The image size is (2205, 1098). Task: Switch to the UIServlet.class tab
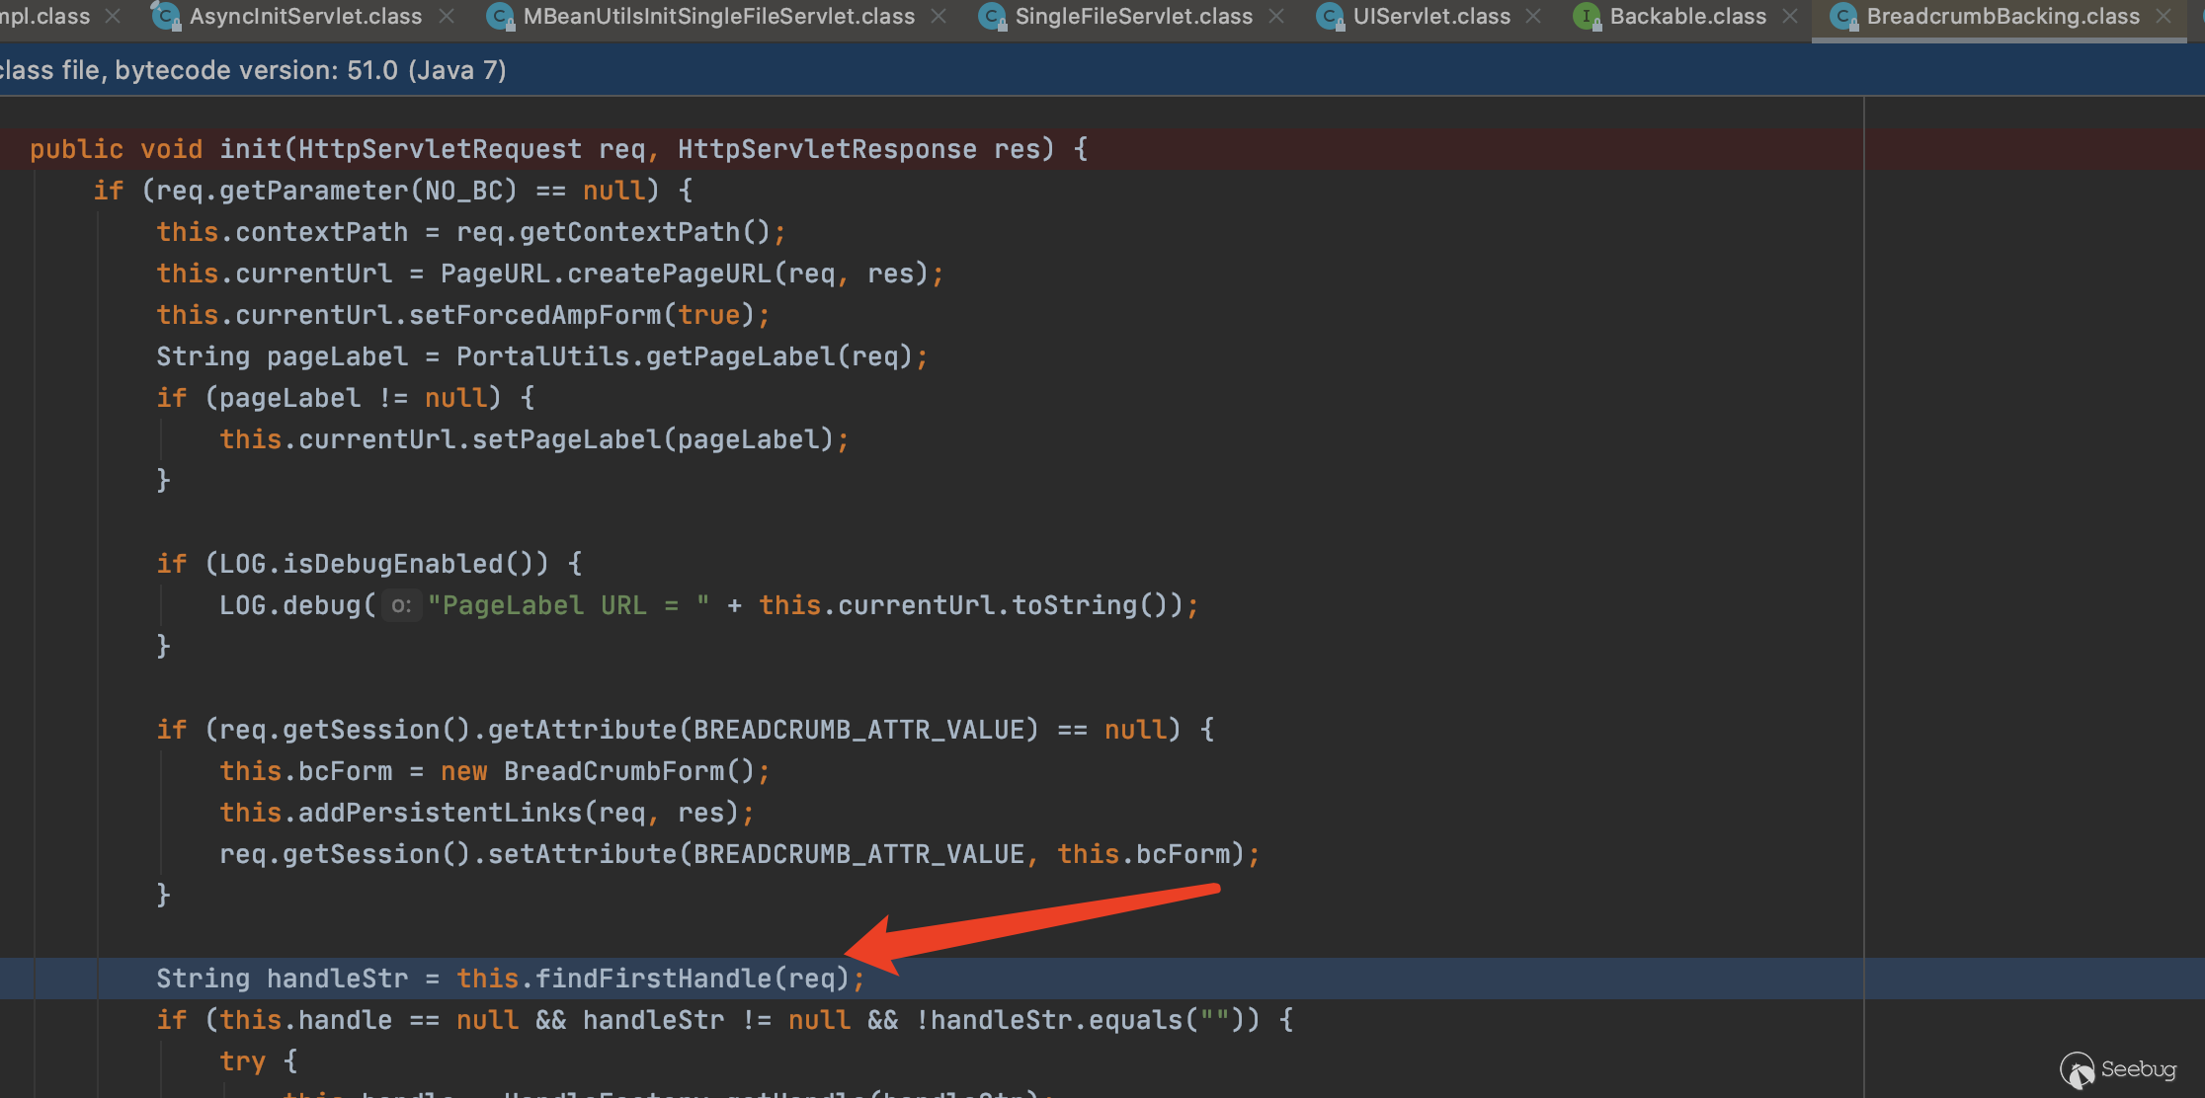click(x=1430, y=16)
